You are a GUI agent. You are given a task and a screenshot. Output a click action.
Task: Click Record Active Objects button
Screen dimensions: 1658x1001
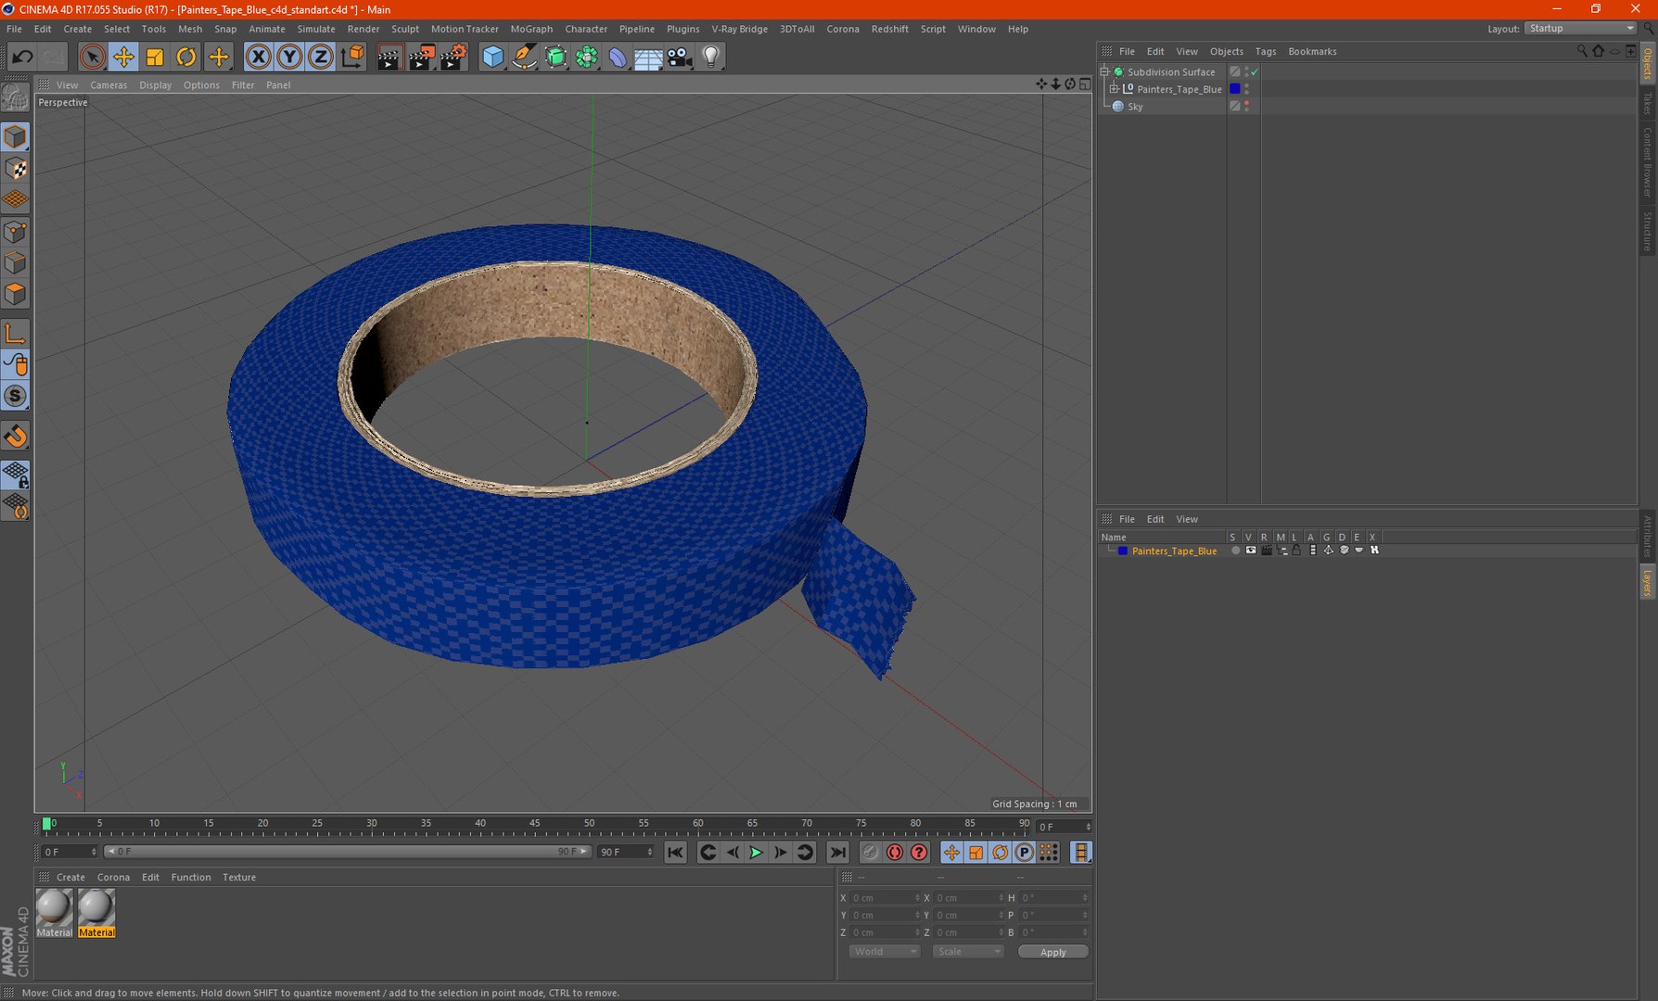(x=870, y=852)
